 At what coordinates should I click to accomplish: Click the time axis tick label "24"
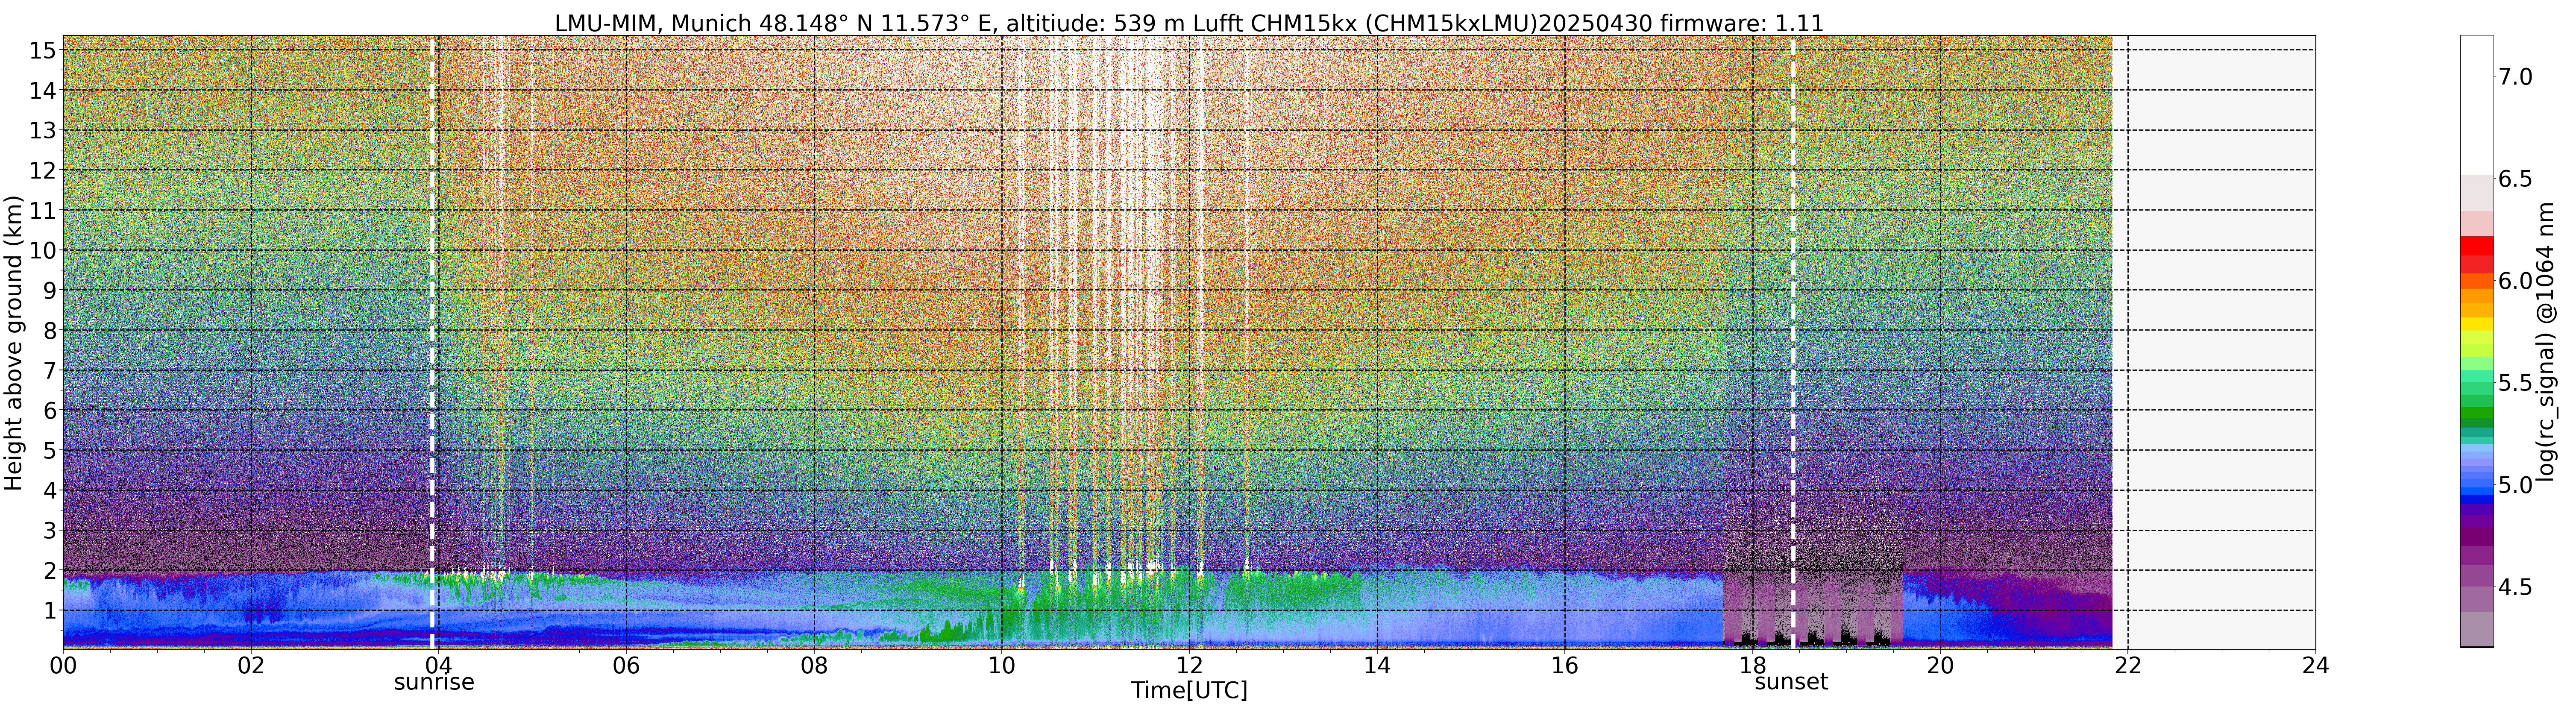(2315, 665)
